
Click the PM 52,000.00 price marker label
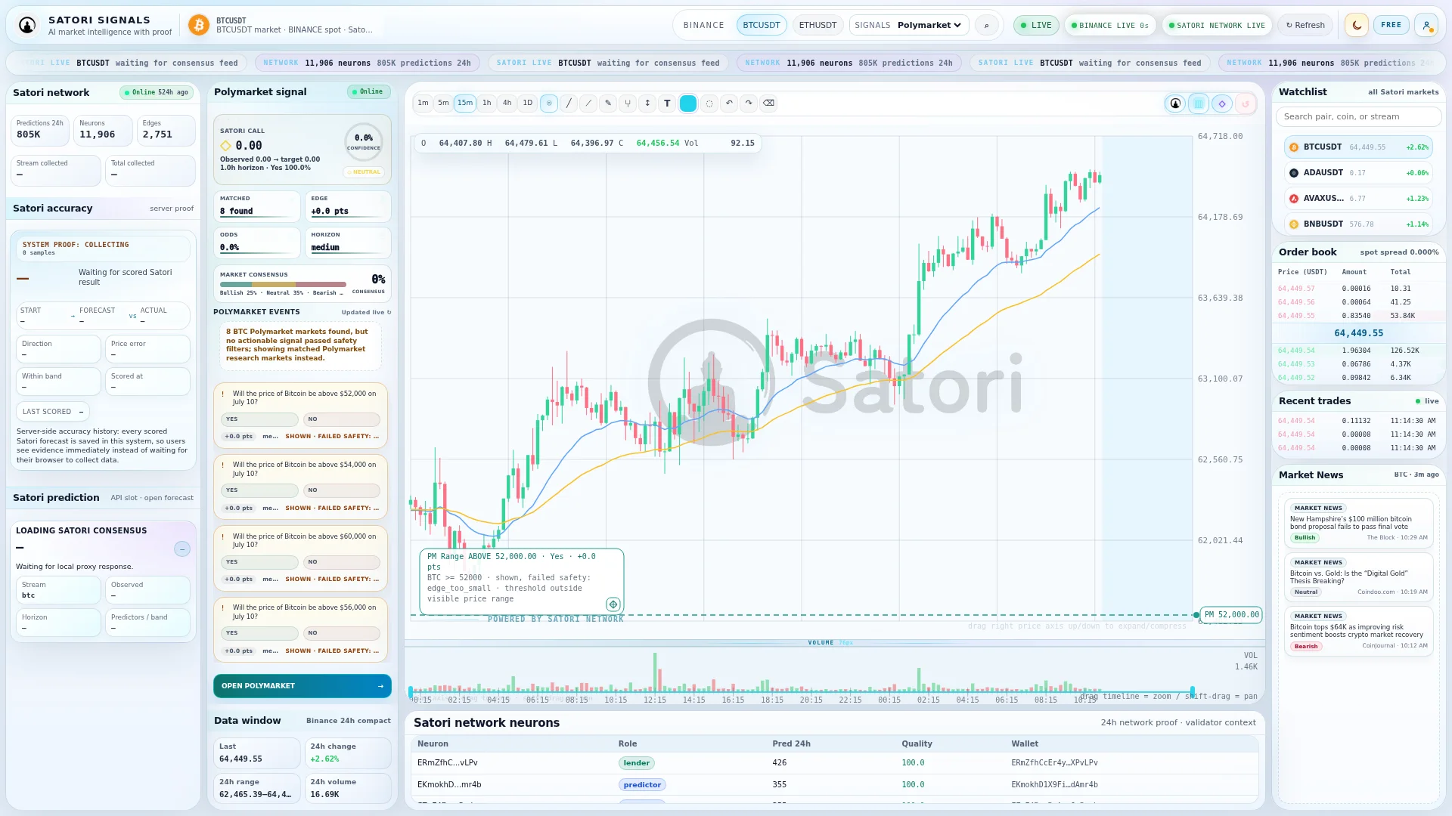click(1231, 615)
